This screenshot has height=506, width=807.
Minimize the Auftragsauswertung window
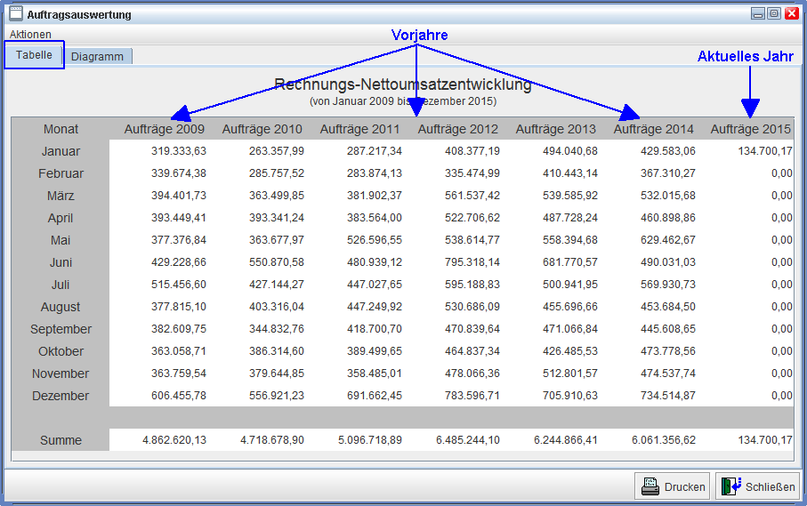click(757, 13)
